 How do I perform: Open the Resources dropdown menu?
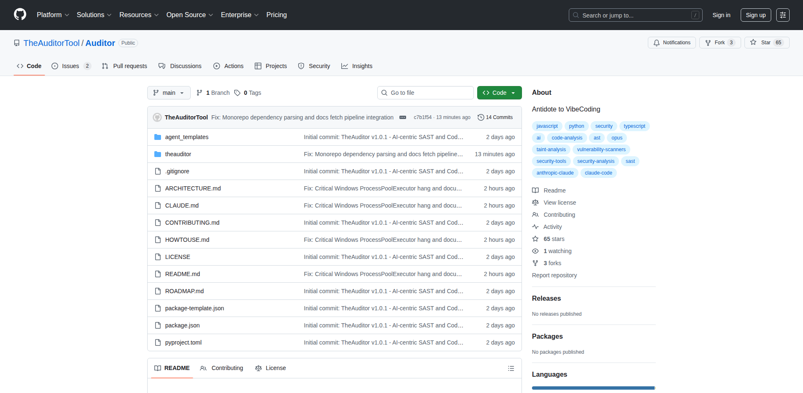139,15
